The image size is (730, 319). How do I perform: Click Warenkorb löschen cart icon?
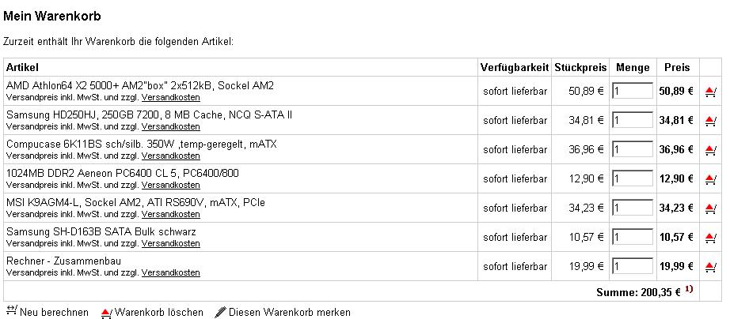(x=106, y=313)
